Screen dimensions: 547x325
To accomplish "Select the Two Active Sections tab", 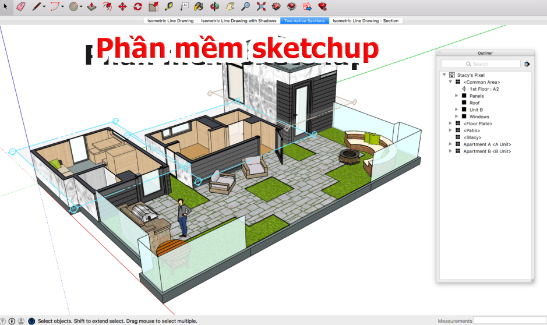I will [305, 20].
